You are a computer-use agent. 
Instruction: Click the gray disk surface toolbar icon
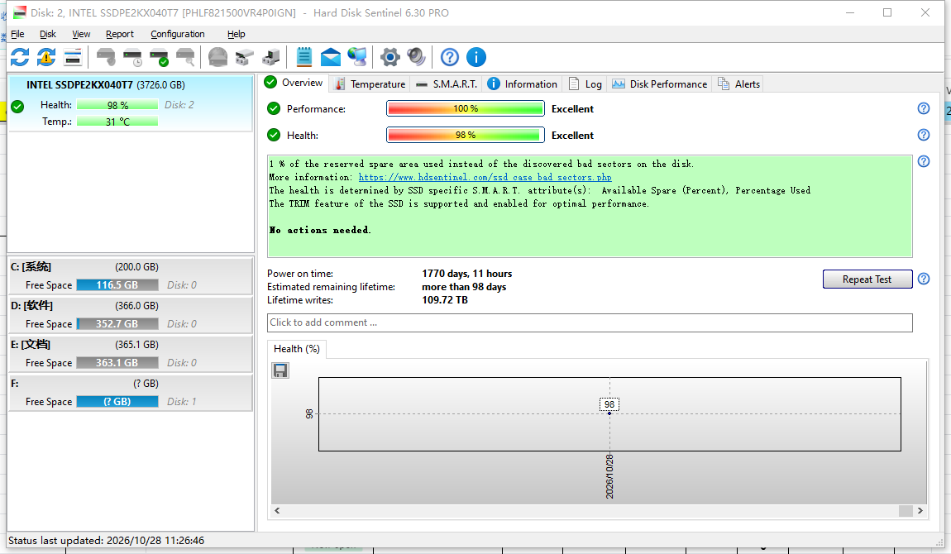click(217, 57)
